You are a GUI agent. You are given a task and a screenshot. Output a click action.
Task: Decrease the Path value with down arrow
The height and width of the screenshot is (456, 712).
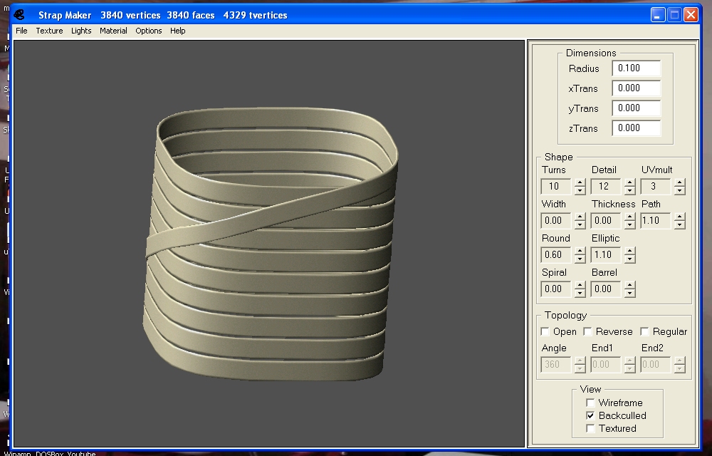[x=680, y=225]
